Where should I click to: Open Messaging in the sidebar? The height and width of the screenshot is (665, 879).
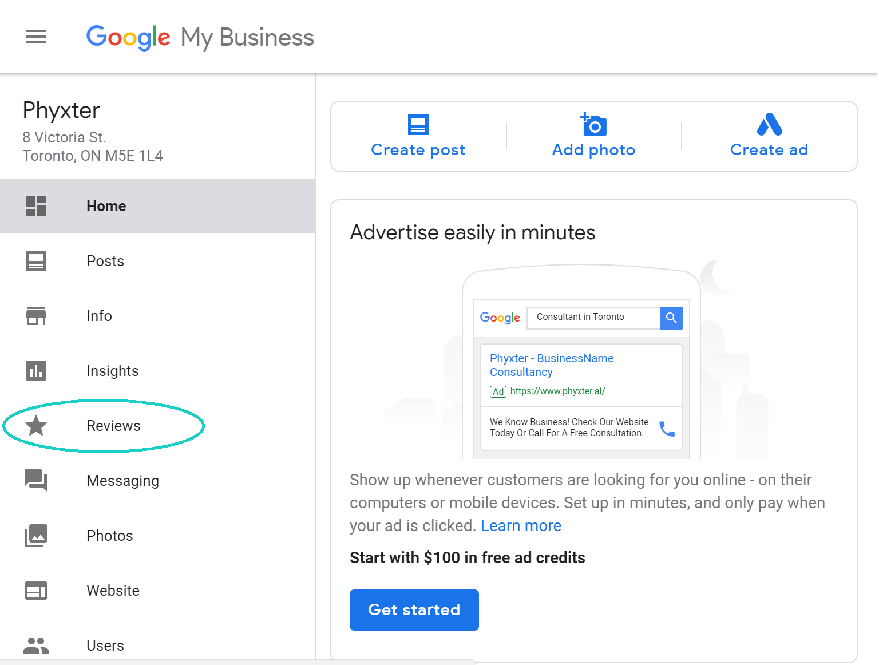[158, 481]
